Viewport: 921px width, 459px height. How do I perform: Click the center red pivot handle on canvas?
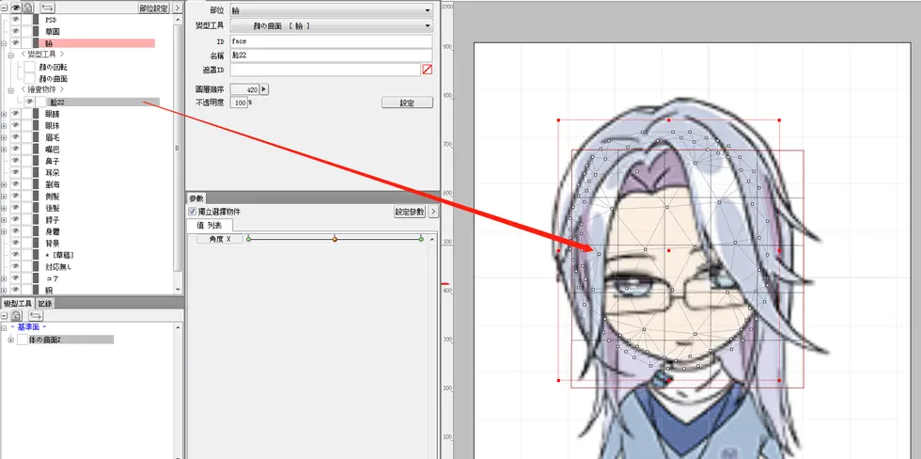click(668, 250)
